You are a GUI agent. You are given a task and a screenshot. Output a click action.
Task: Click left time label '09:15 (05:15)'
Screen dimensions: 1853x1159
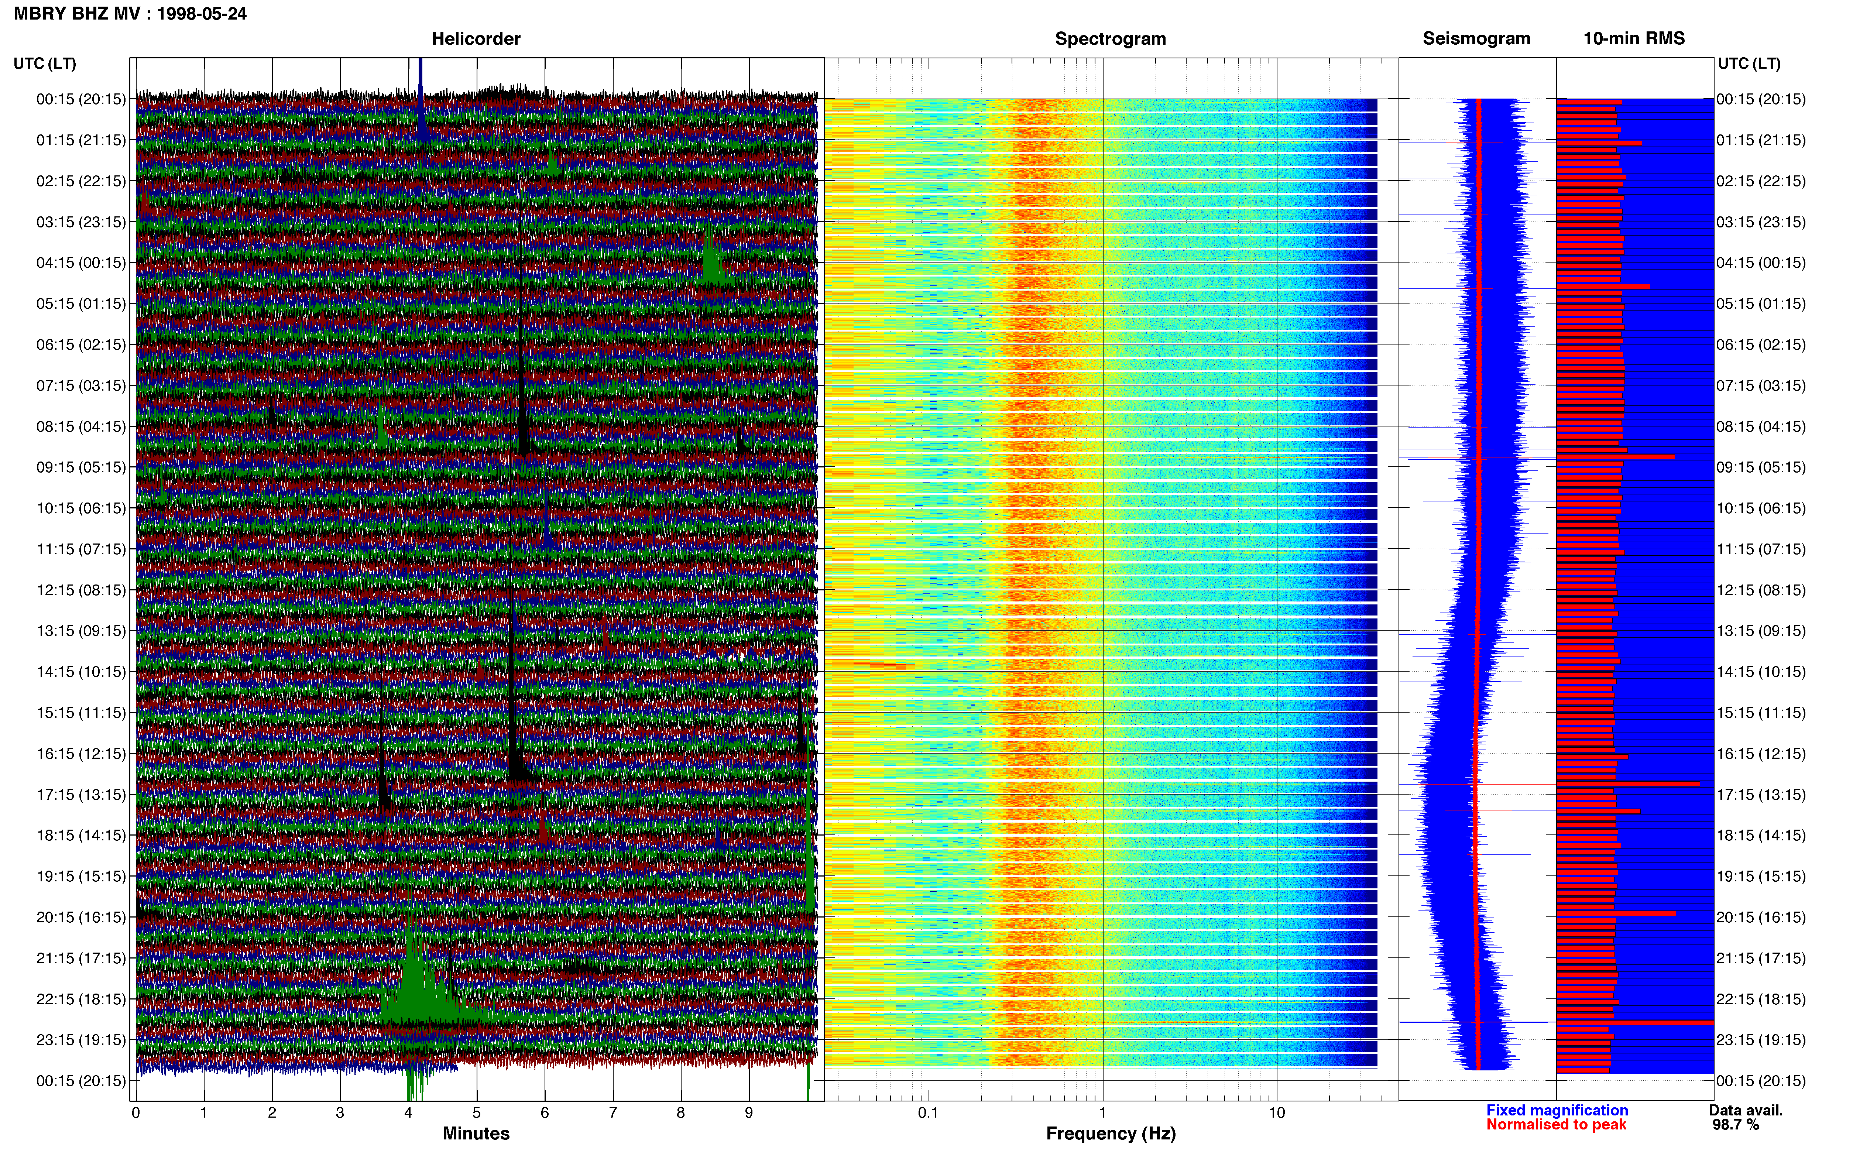(81, 467)
